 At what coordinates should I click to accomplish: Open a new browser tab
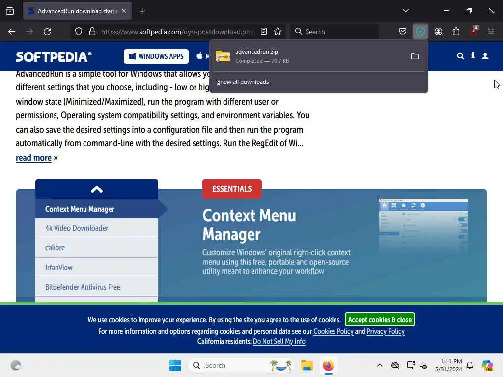click(142, 11)
